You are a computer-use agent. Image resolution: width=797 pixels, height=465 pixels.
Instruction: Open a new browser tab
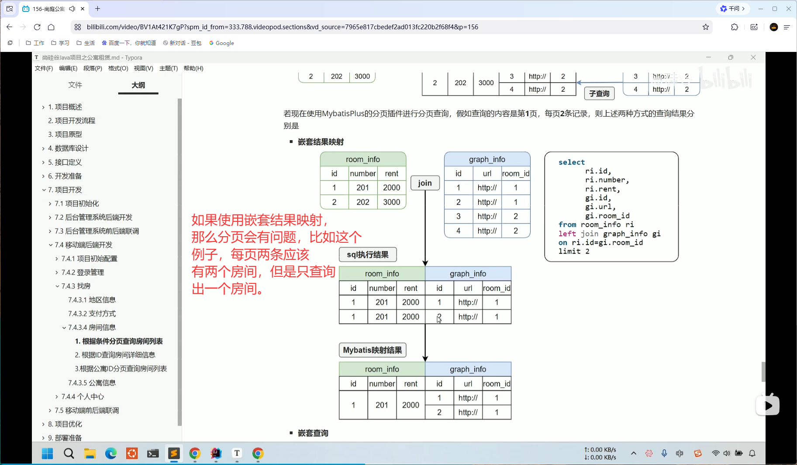97,9
